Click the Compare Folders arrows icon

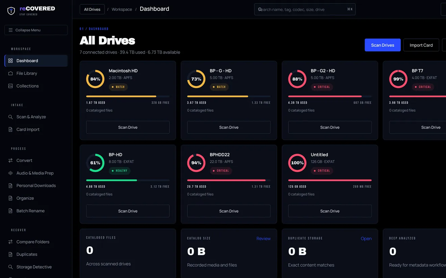tap(10, 242)
